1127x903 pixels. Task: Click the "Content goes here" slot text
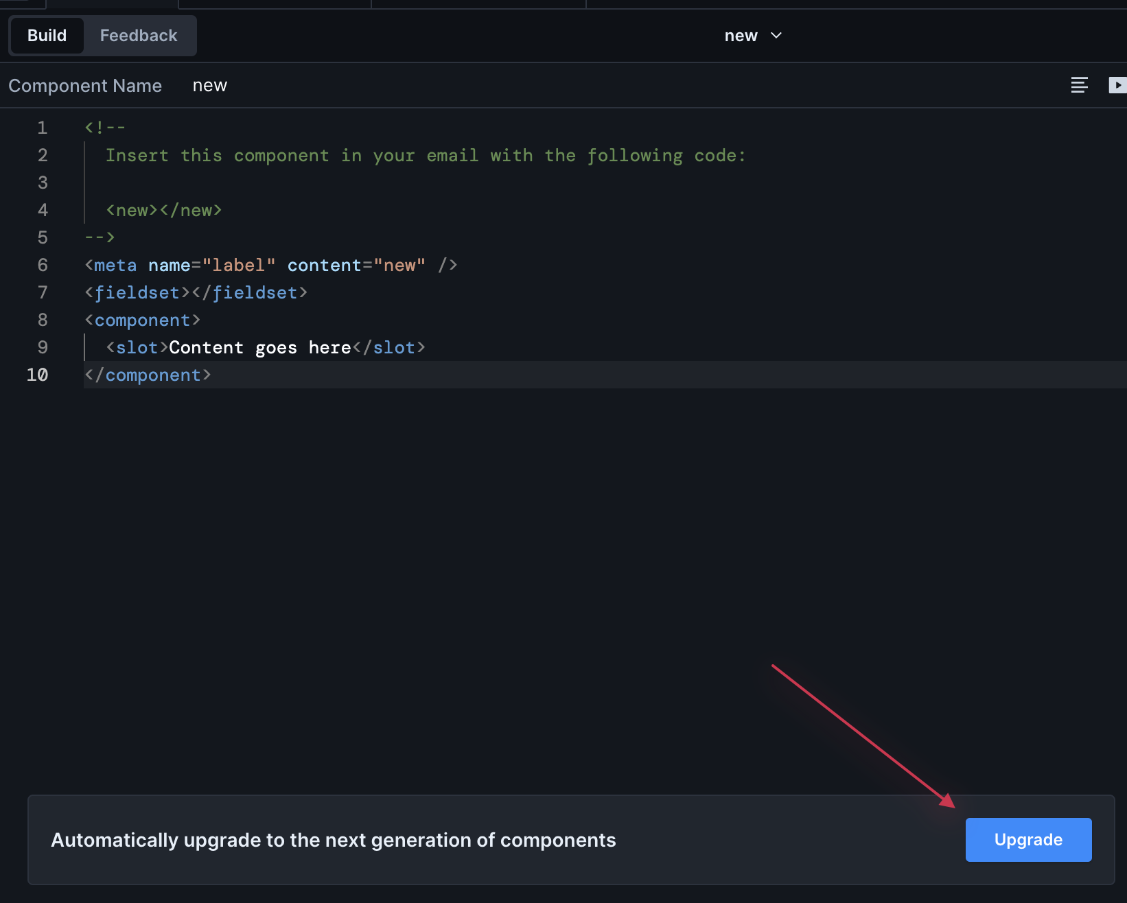tap(260, 348)
